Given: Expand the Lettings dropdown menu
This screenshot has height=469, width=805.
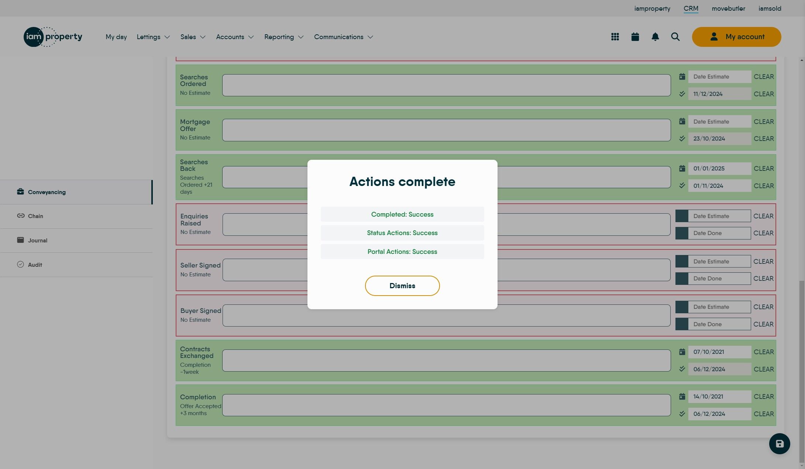Looking at the screenshot, I should click(x=153, y=37).
